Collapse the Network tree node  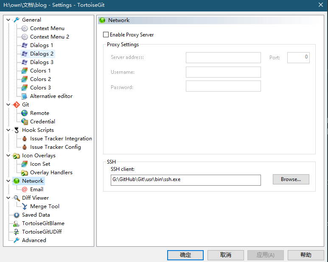tap(8, 181)
